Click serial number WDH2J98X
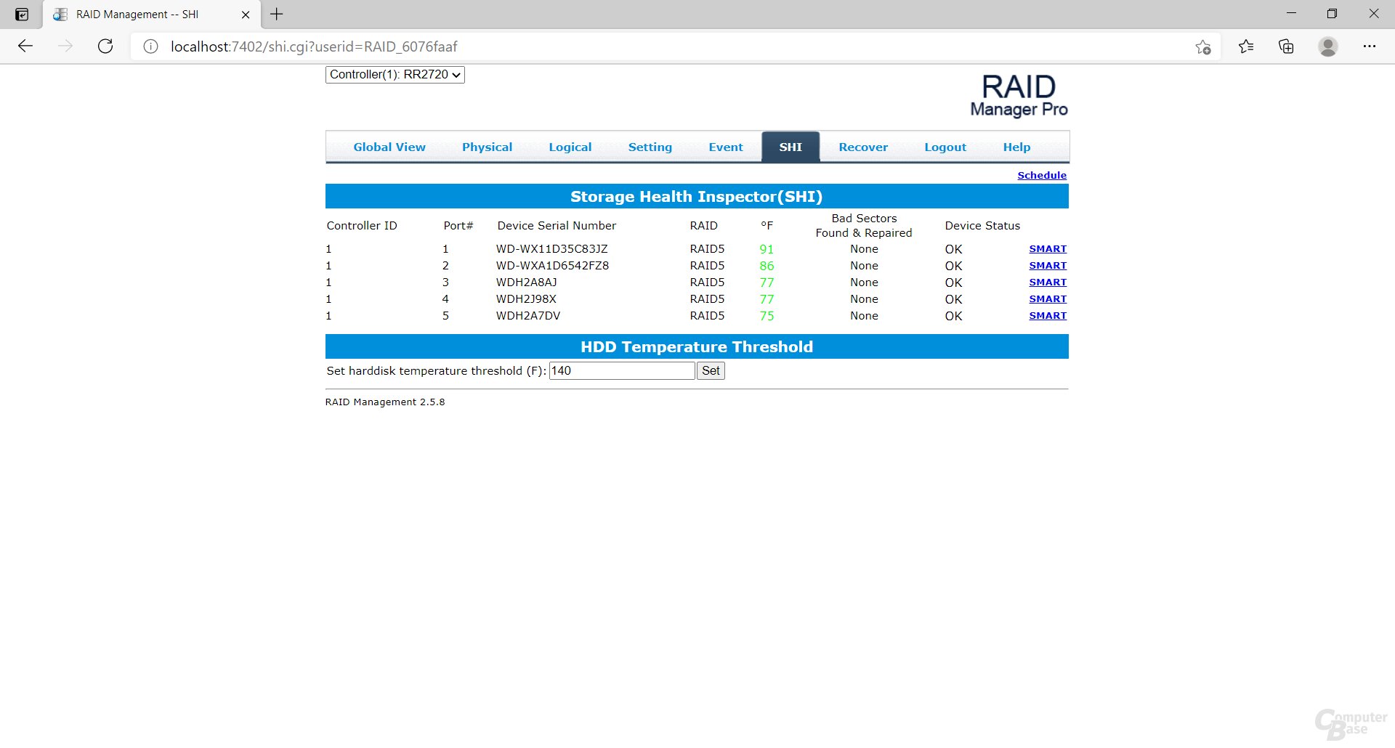 pos(526,299)
